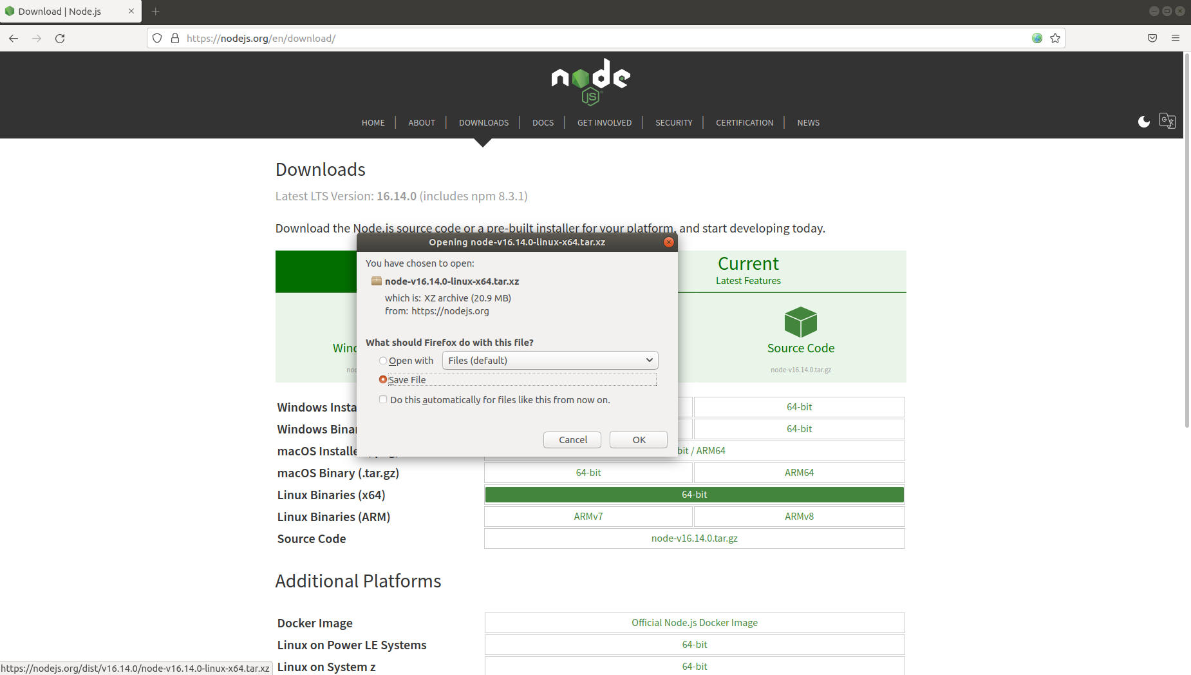Check Do this automatically for files like this

click(x=383, y=399)
